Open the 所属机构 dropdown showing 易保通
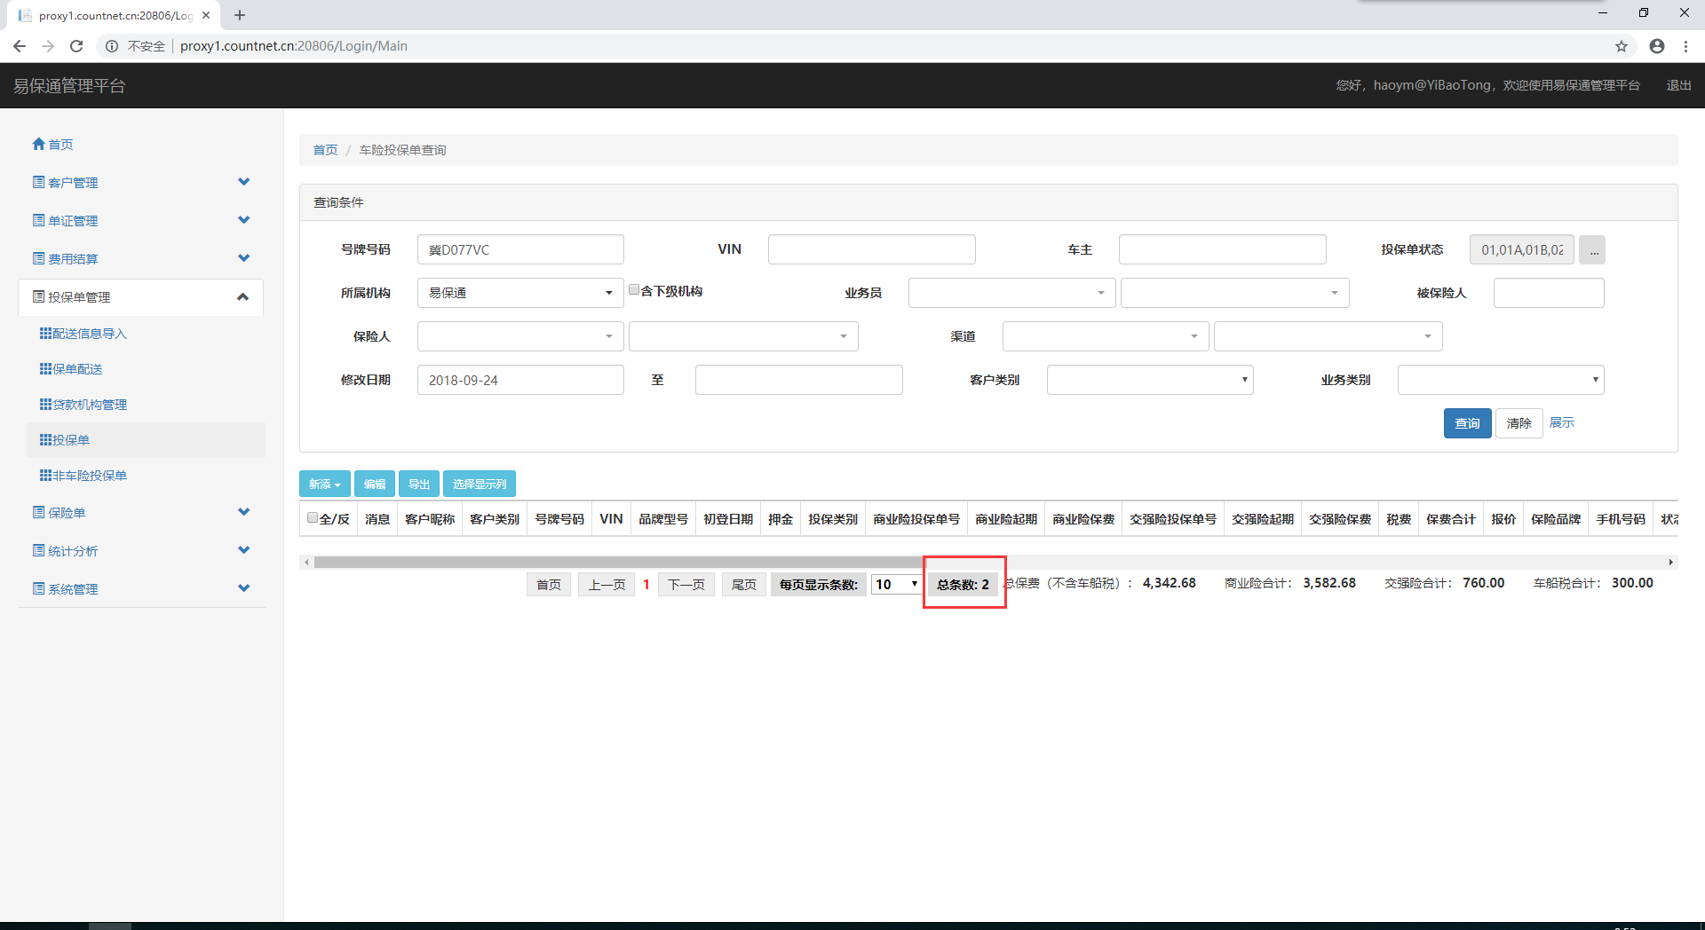This screenshot has width=1705, height=930. [x=520, y=293]
